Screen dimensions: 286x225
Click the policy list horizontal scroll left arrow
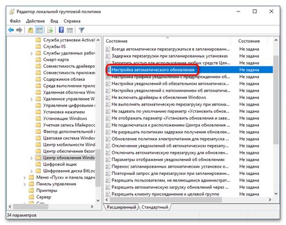point(107,200)
